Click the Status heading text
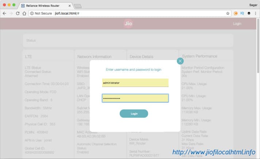Viewport: 260px width, 159px height. pyautogui.click(x=31, y=40)
